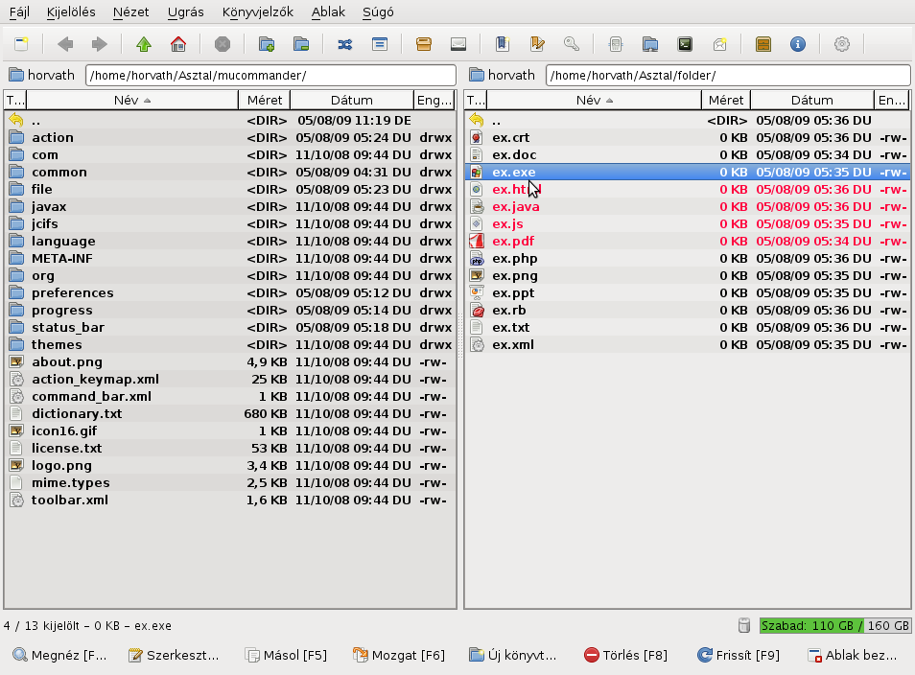The image size is (915, 675).
Task: Open the Súgó menu
Action: [x=378, y=12]
